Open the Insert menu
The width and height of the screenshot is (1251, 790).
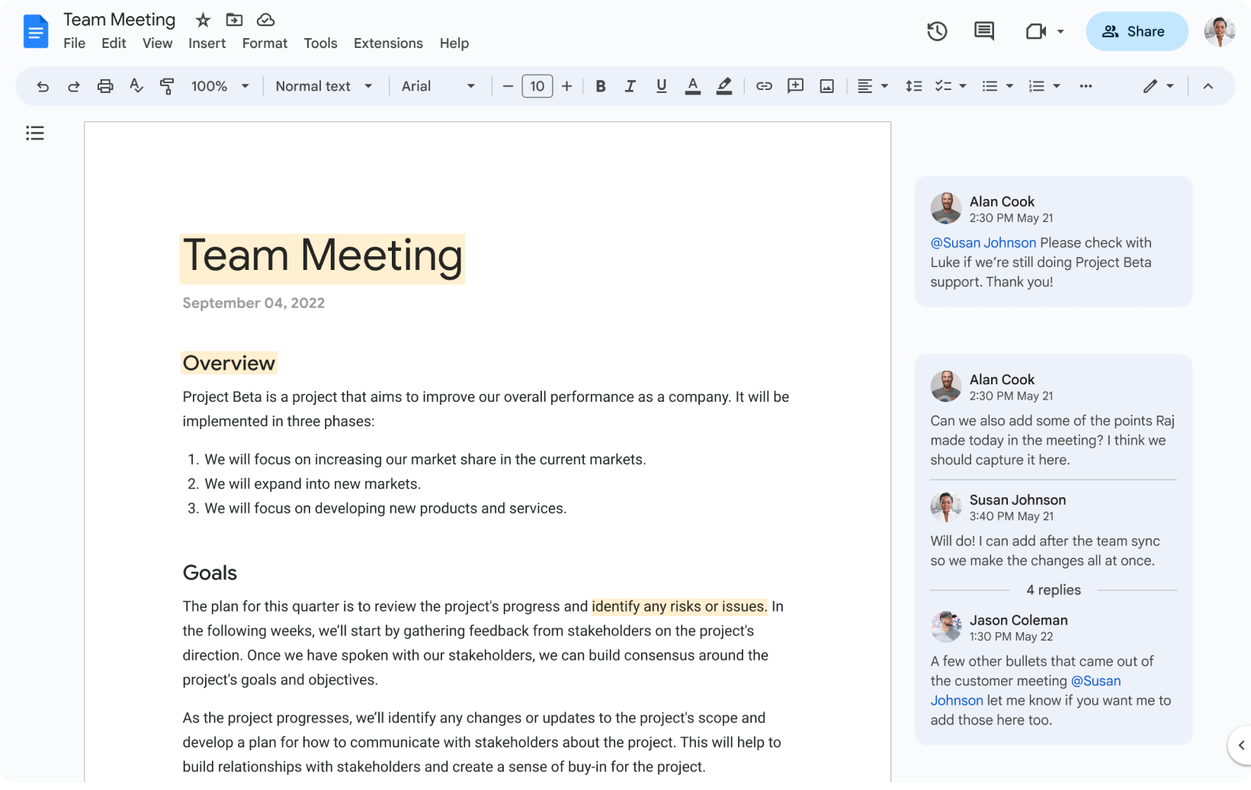(207, 43)
